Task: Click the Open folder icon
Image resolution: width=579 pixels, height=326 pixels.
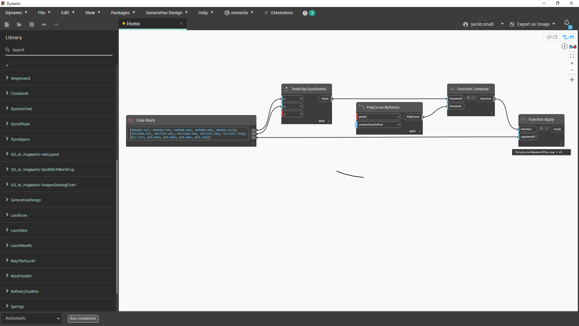Action: (x=19, y=24)
